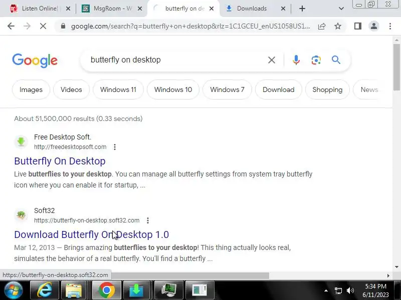Open Download Butterfly On Desktop 1.0 link
Image resolution: width=401 pixels, height=300 pixels.
[x=92, y=234]
